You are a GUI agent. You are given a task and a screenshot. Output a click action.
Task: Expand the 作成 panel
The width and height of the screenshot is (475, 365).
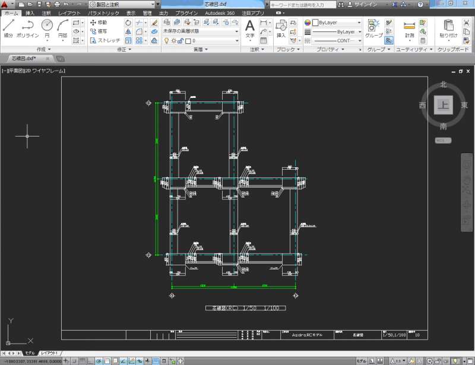point(44,49)
